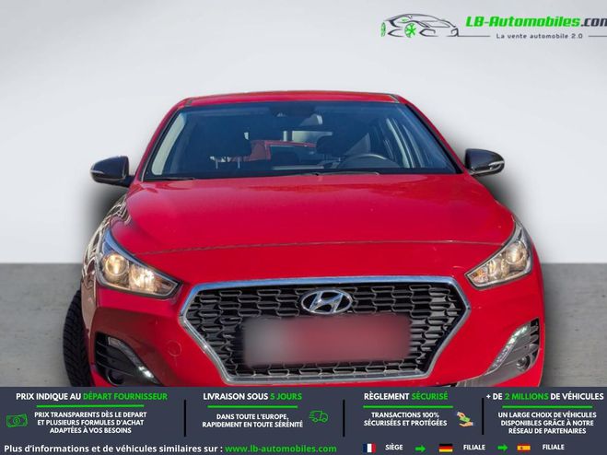This screenshot has width=607, height=455.
Task: Click the German flag icon
Action: click(x=446, y=448)
